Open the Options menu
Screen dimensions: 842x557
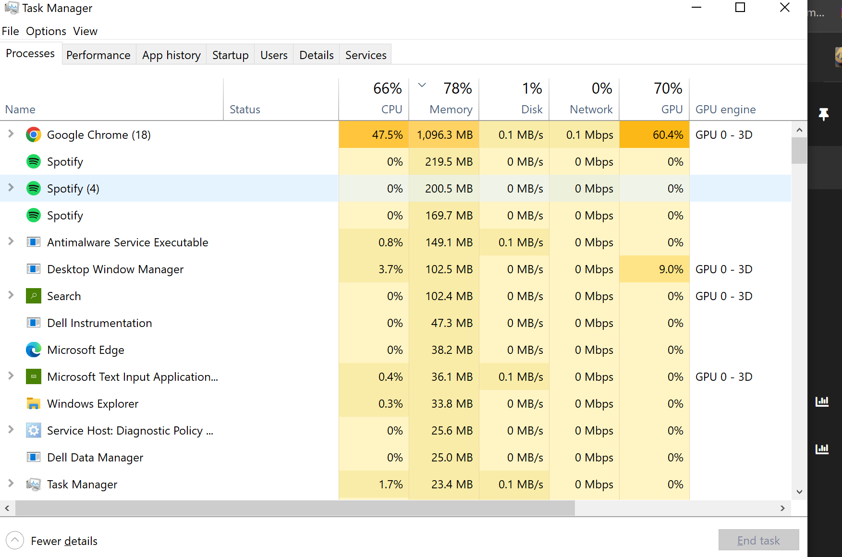tap(46, 31)
